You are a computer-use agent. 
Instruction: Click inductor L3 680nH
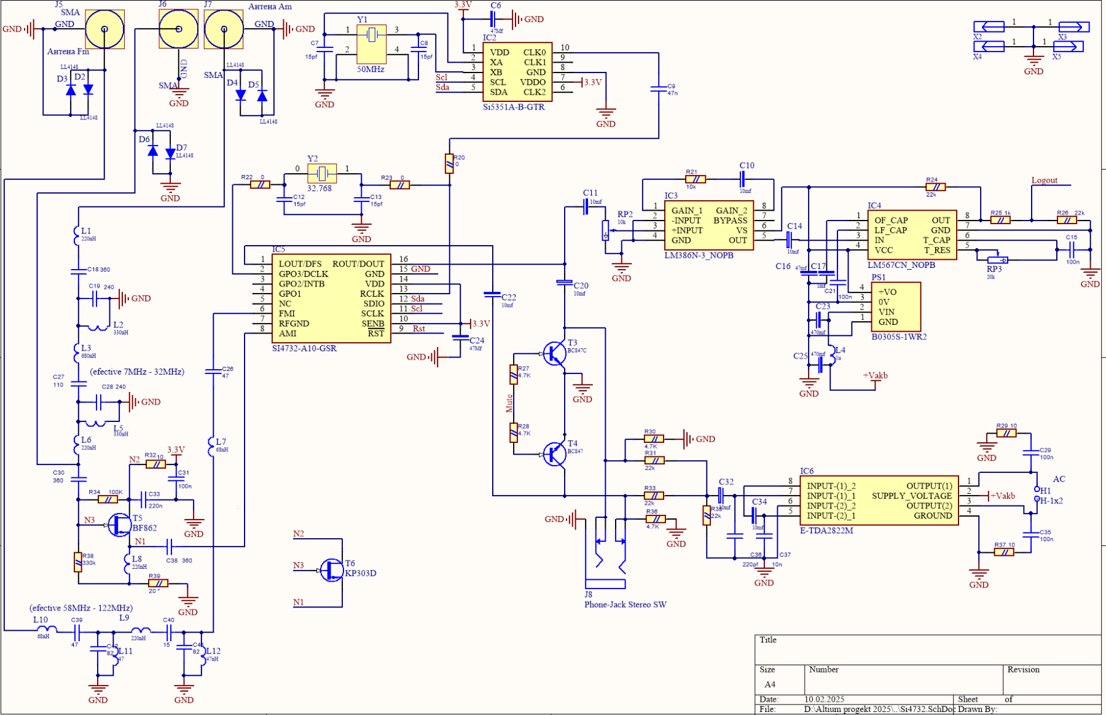coord(78,353)
